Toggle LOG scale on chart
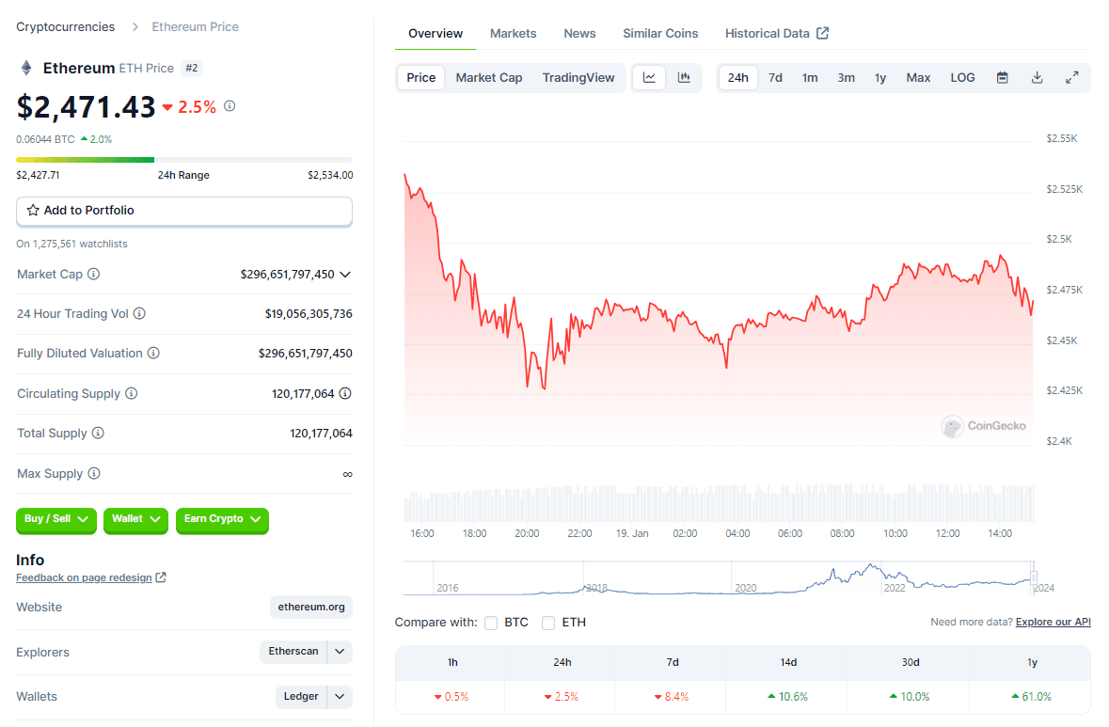The image size is (1109, 727). 962,78
